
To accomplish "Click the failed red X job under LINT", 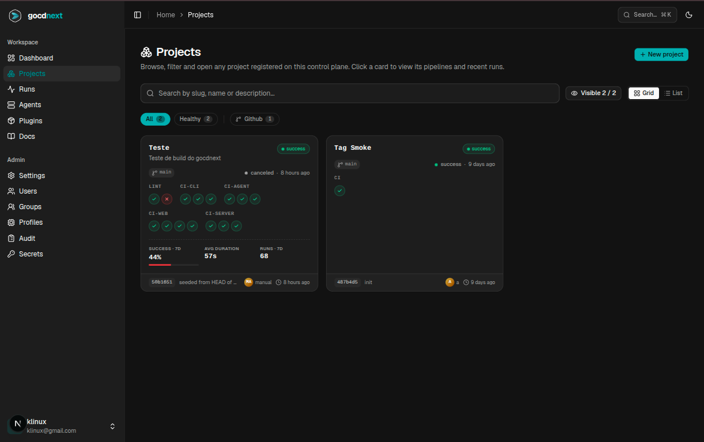I will pos(166,199).
